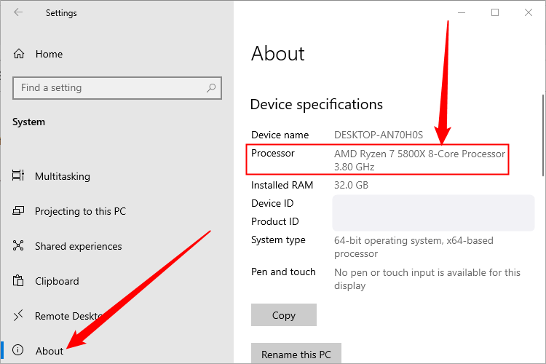Click the search magnifier icon

(x=211, y=88)
